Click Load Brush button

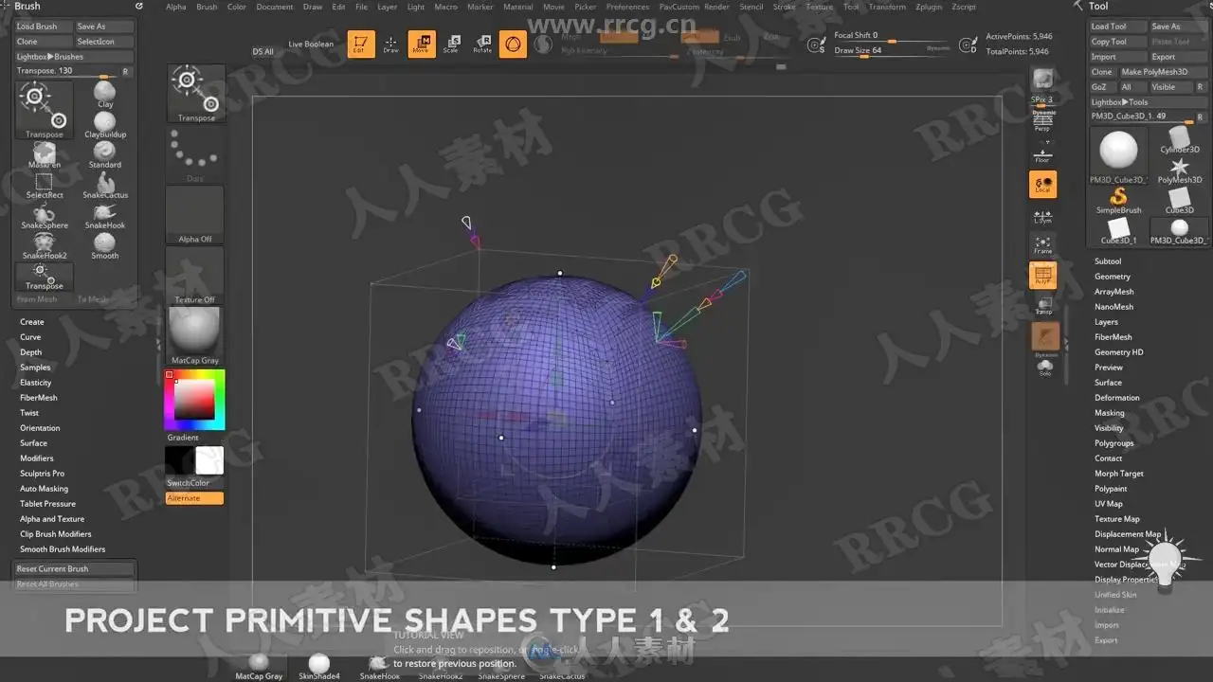click(44, 27)
